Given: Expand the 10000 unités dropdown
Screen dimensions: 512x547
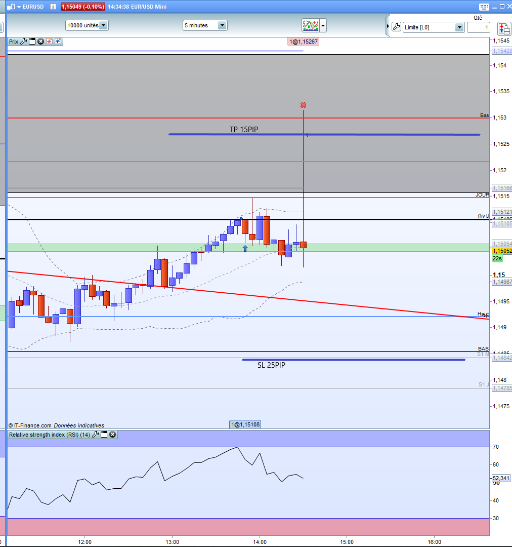Looking at the screenshot, I should point(104,25).
